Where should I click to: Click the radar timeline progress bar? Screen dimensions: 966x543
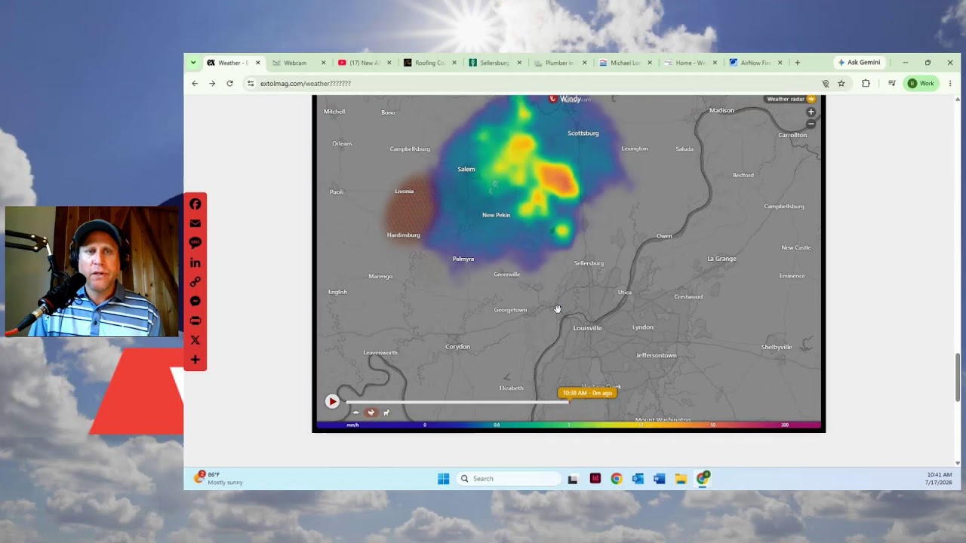[x=457, y=402]
